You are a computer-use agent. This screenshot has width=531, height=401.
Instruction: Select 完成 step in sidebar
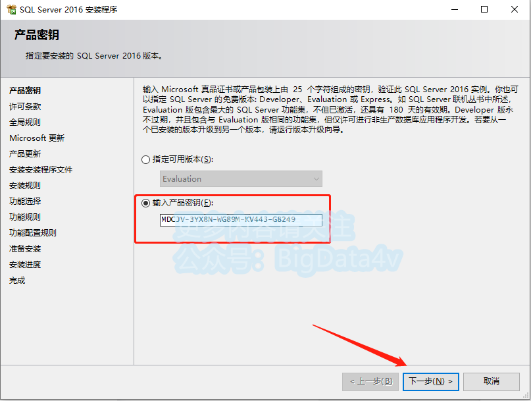pos(17,281)
